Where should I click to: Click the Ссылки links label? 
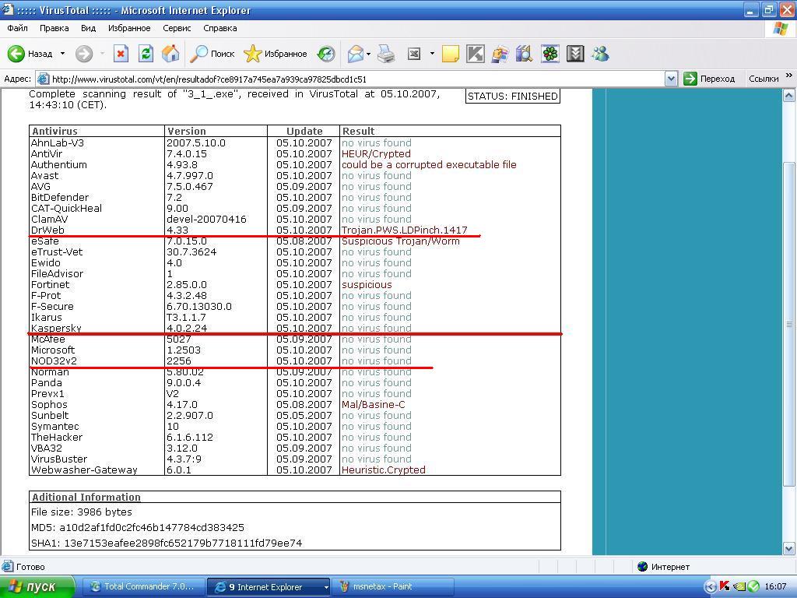click(x=764, y=79)
